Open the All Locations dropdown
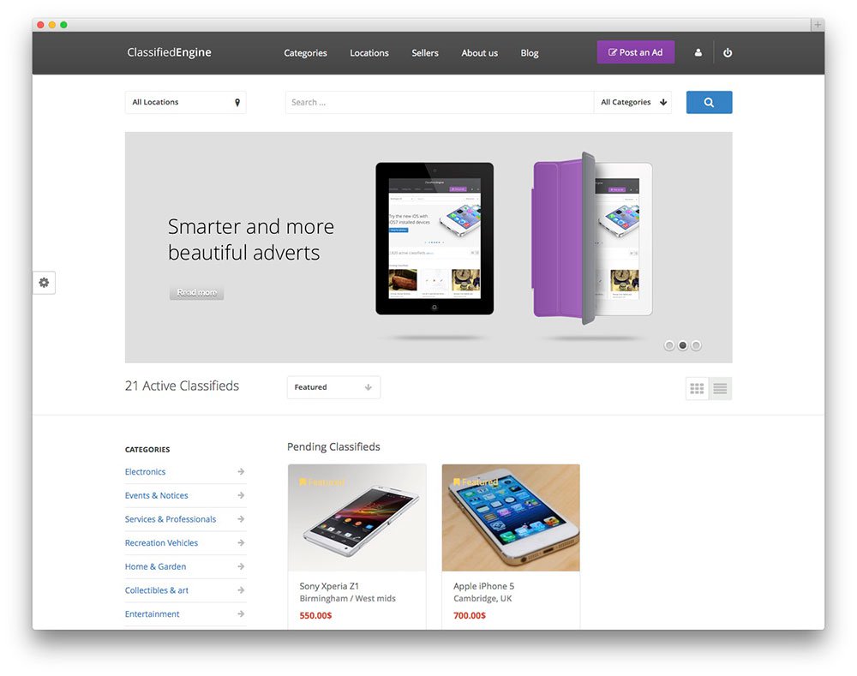 click(185, 102)
